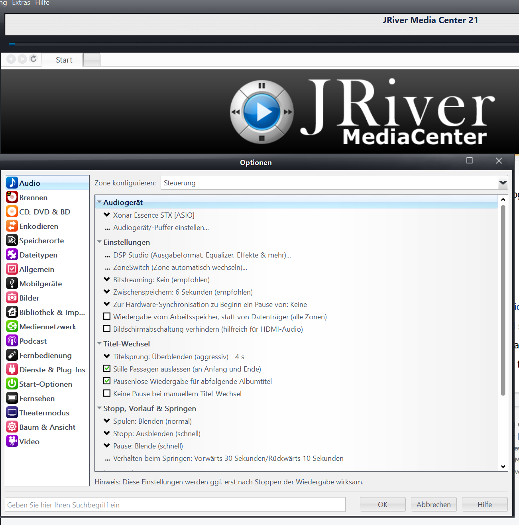Select the Speicherorte icon in sidebar

click(x=12, y=240)
